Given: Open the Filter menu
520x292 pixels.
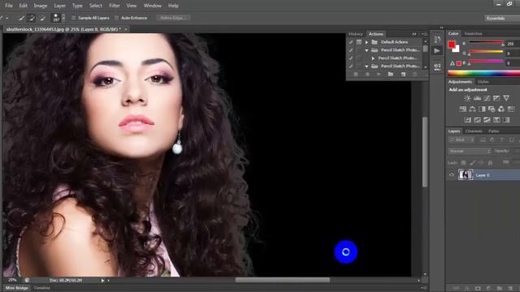Looking at the screenshot, I should (x=115, y=6).
